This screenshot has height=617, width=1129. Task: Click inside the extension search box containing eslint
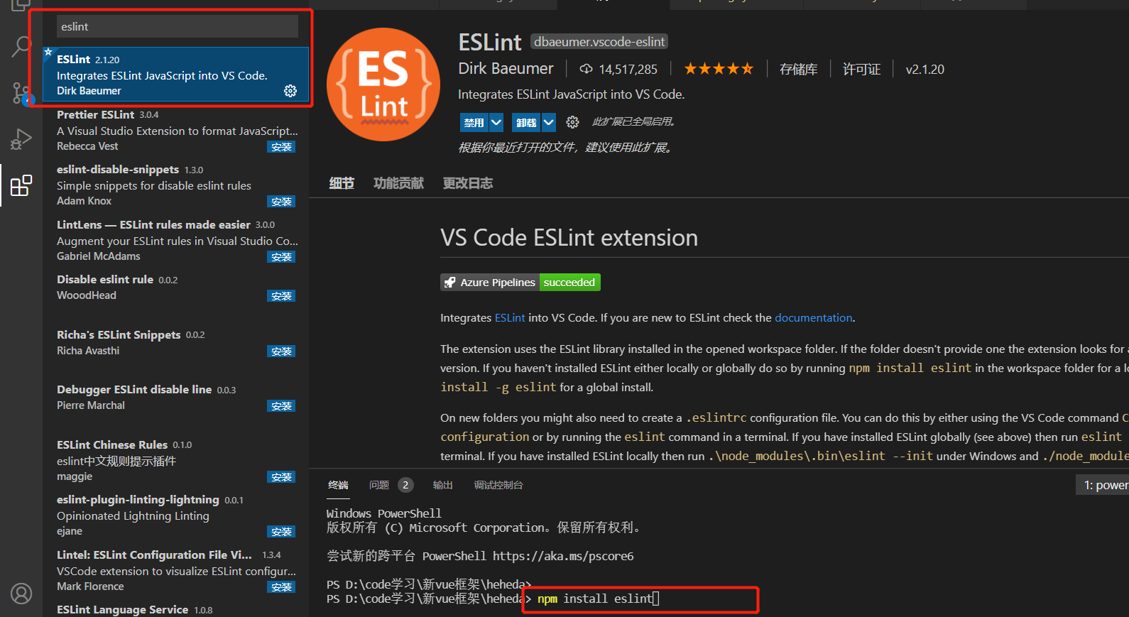click(x=178, y=26)
